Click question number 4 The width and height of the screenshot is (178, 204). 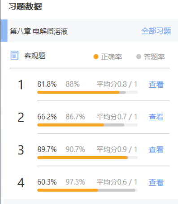click(21, 183)
